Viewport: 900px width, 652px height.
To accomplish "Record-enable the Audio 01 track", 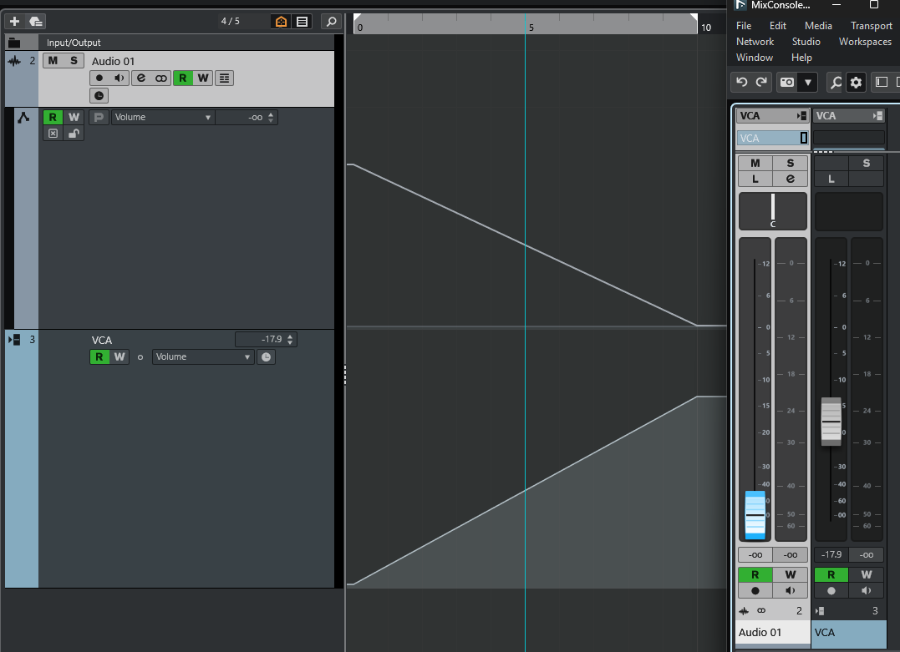I will (x=99, y=78).
